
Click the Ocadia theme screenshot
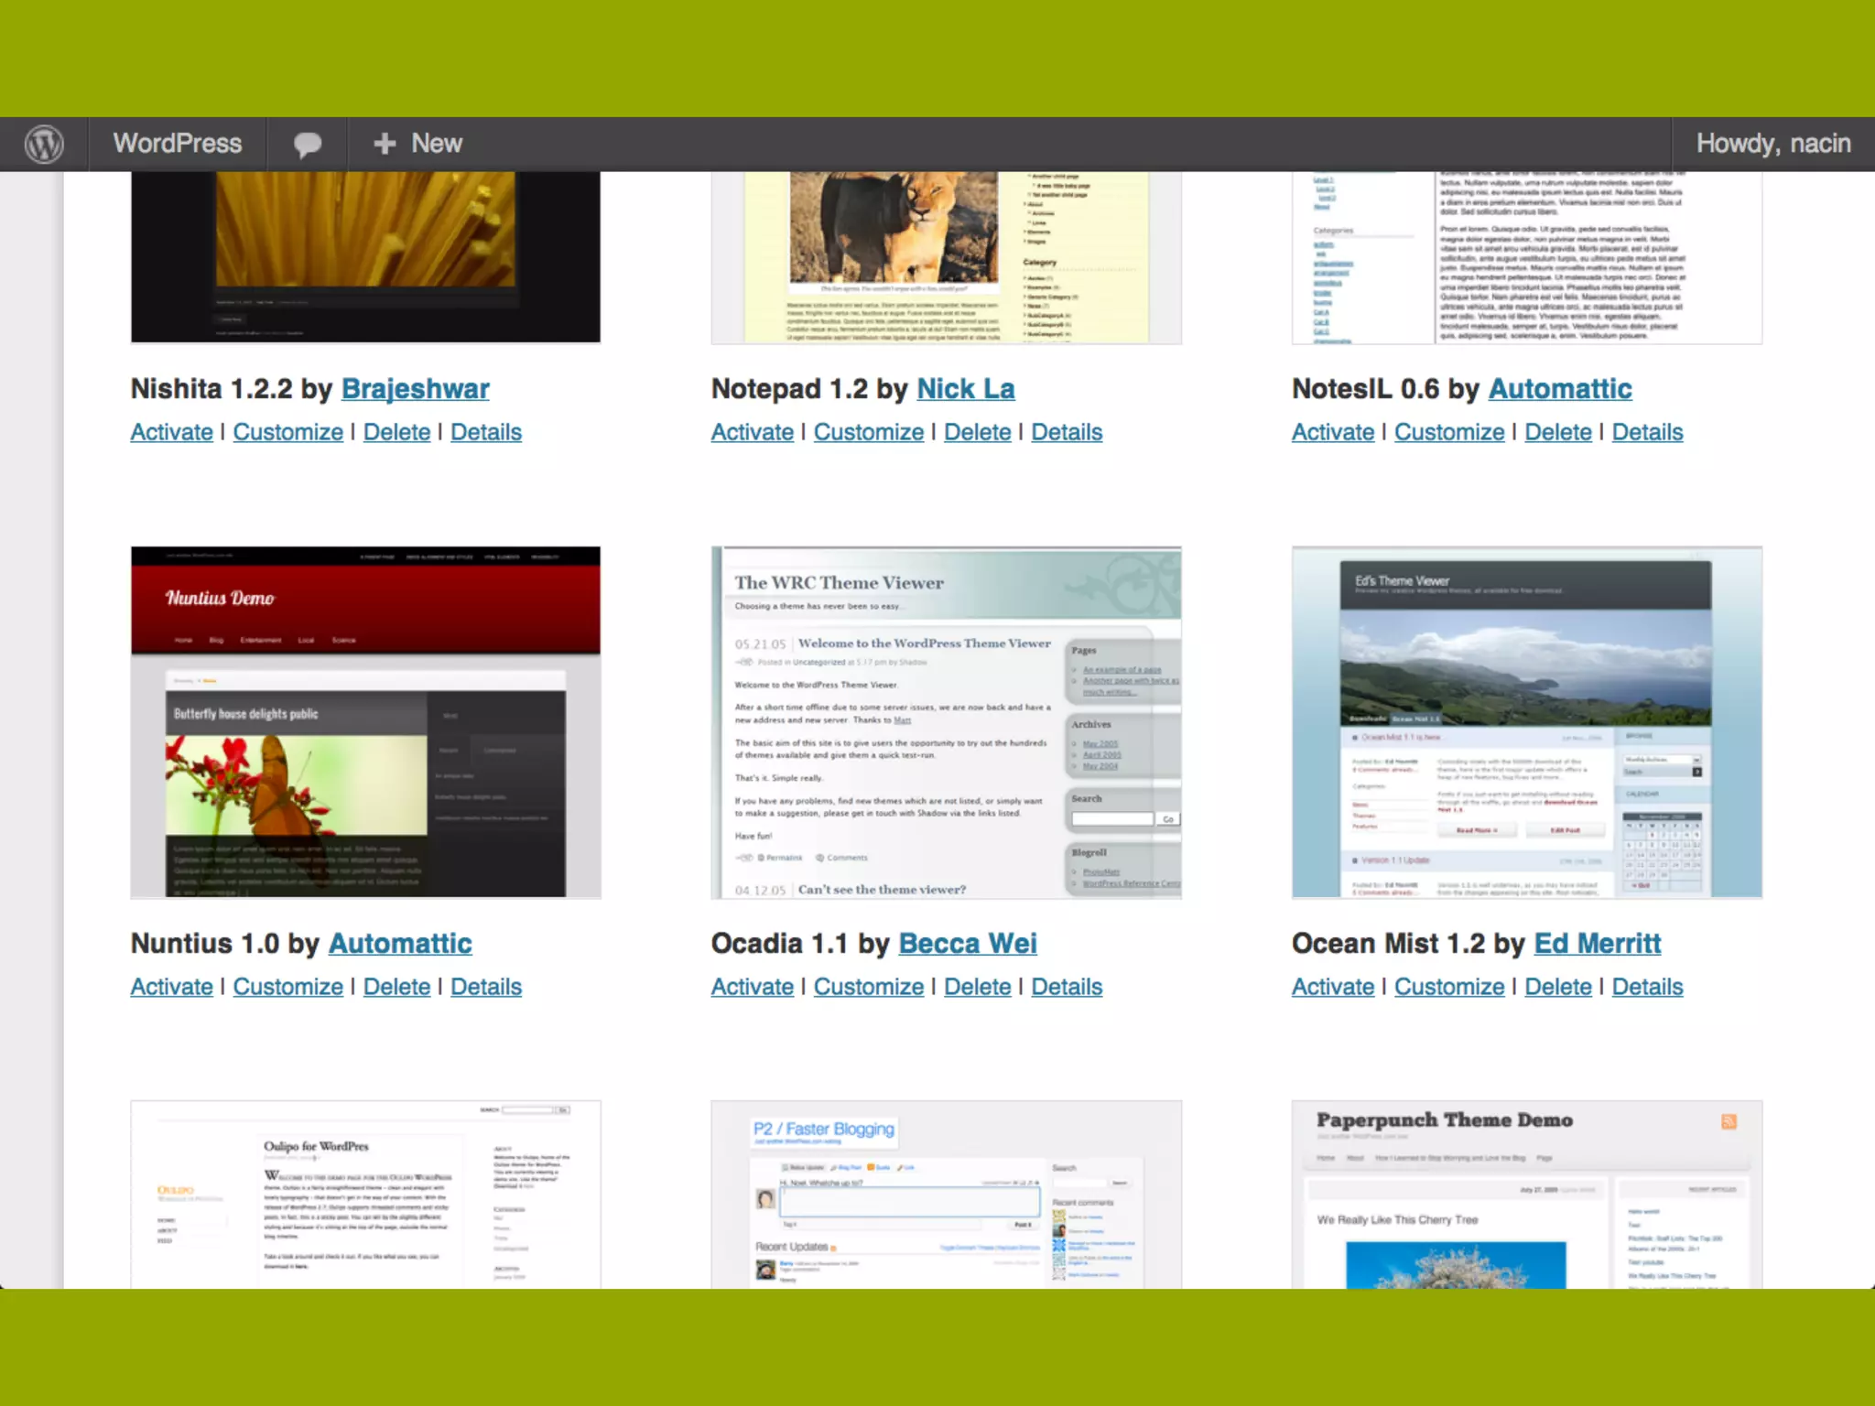946,722
